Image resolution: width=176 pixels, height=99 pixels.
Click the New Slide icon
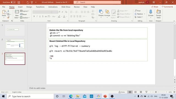coord(17,12)
